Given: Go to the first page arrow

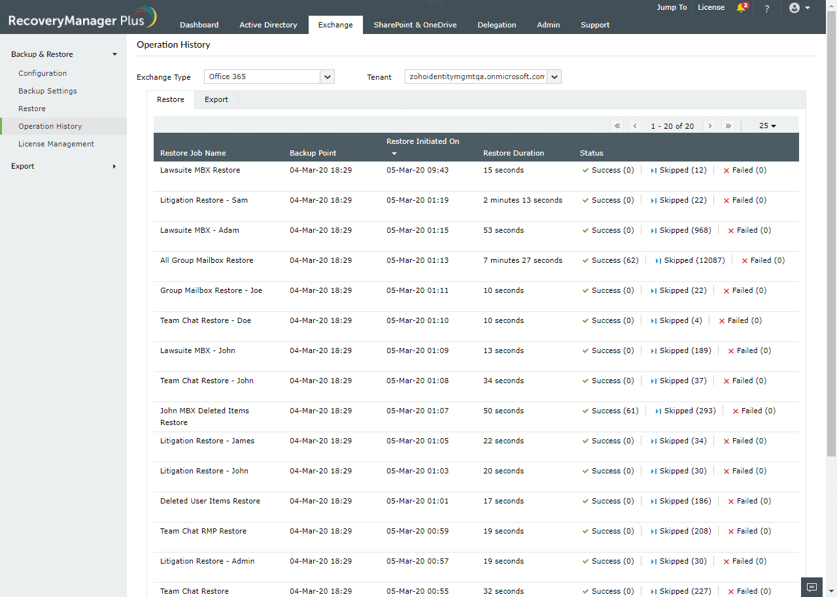Looking at the screenshot, I should pos(617,126).
